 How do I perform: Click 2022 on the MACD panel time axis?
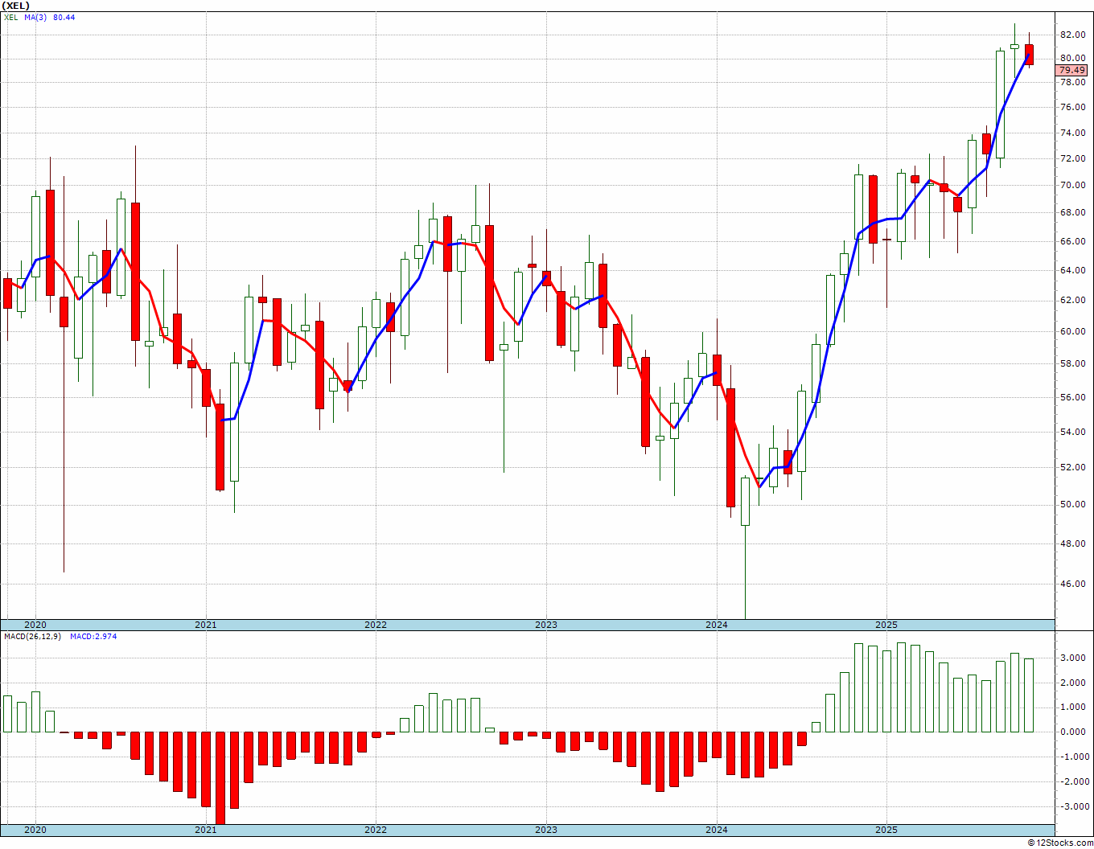coord(376,830)
